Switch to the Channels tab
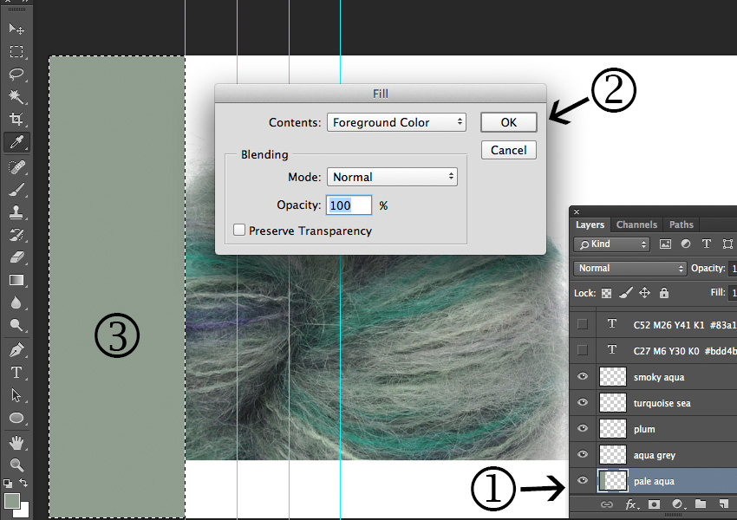The height and width of the screenshot is (520, 737). [x=636, y=224]
